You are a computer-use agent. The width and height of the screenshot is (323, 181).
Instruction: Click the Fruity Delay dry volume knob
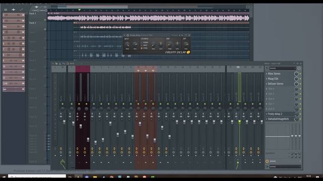click(x=186, y=44)
